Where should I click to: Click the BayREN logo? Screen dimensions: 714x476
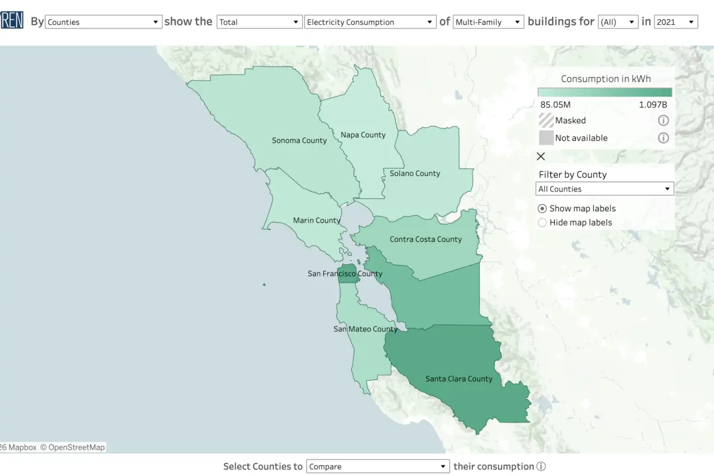pos(12,21)
